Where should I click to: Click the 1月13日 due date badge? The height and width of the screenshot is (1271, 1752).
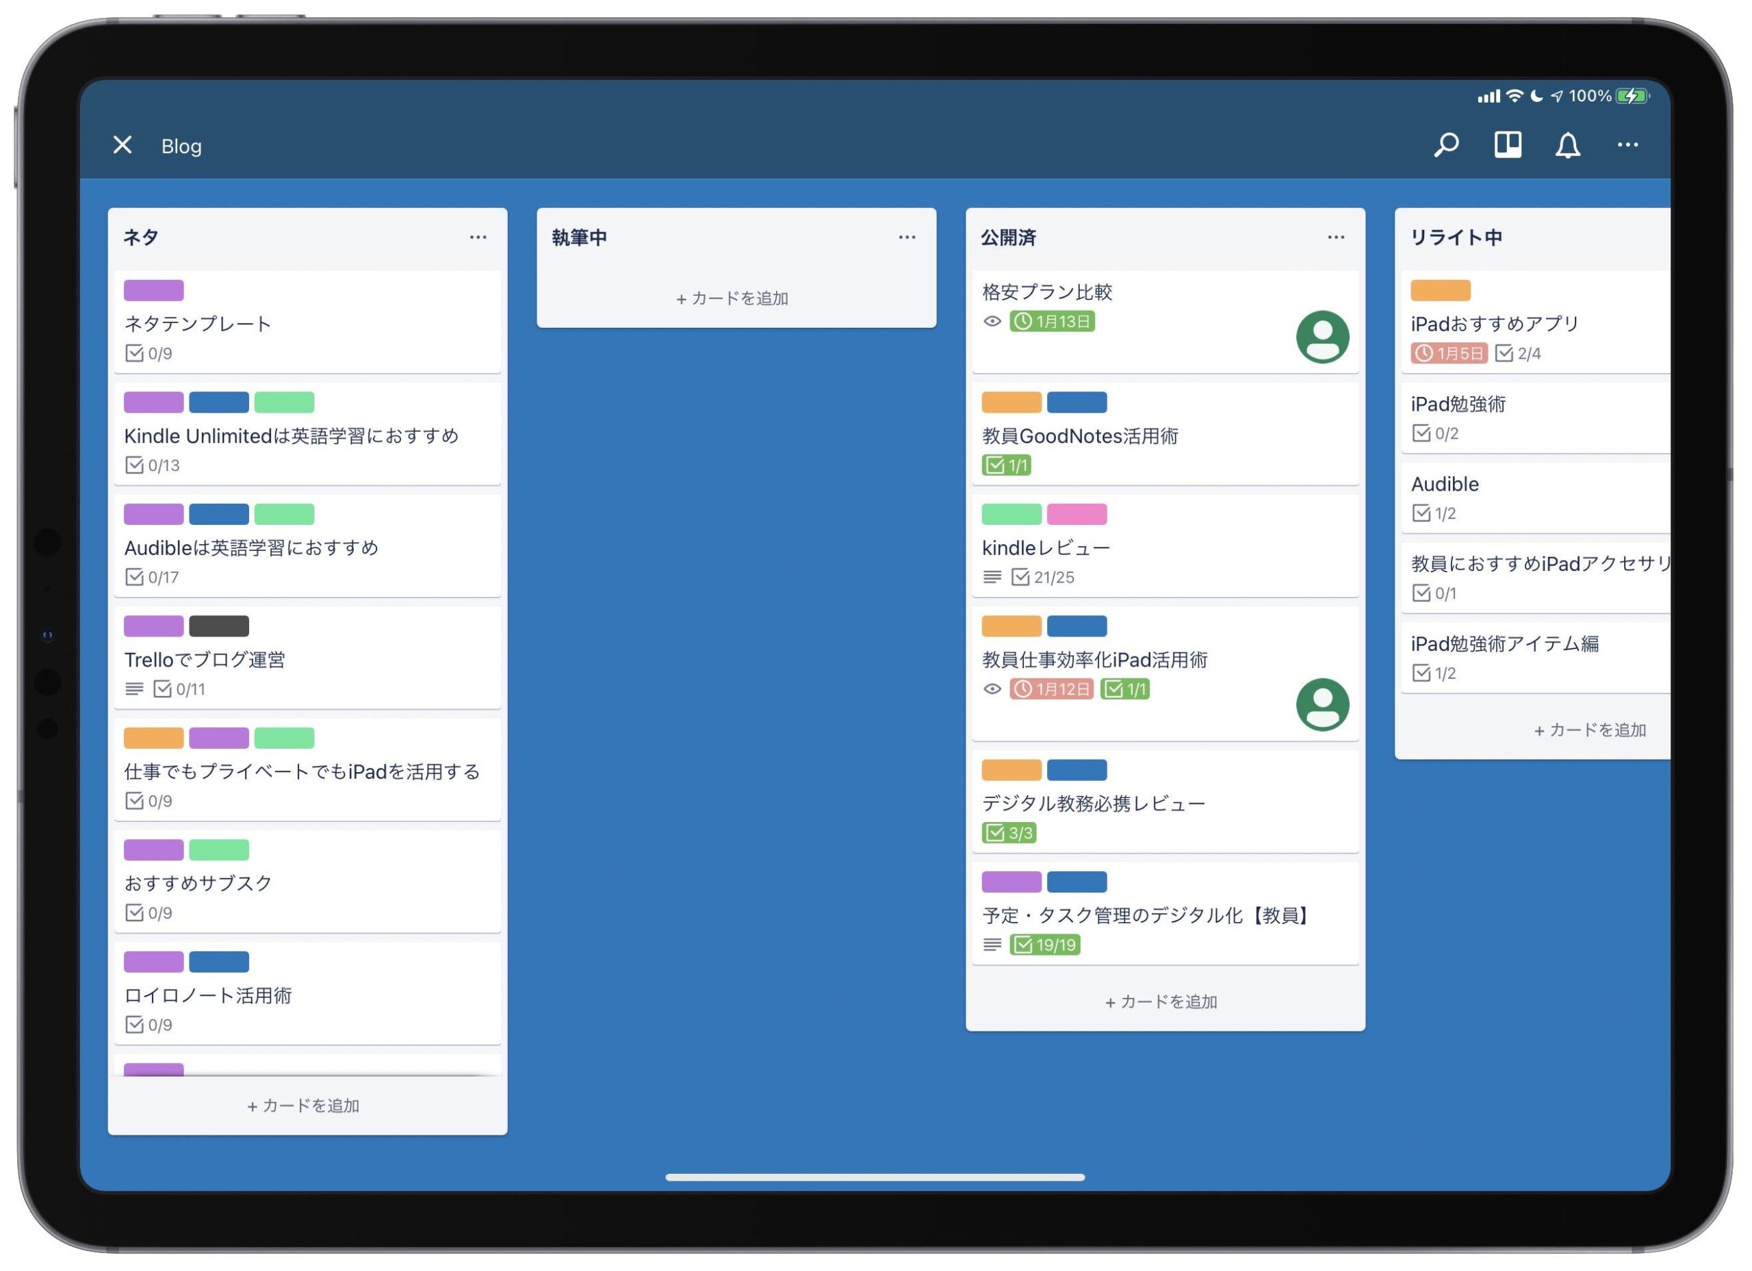pyautogui.click(x=1053, y=322)
